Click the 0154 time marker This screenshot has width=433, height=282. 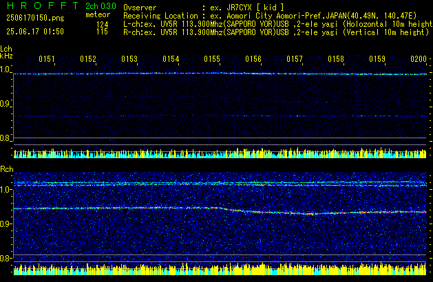click(171, 59)
